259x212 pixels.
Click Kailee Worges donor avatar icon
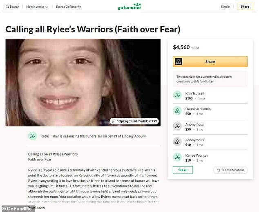177,157
